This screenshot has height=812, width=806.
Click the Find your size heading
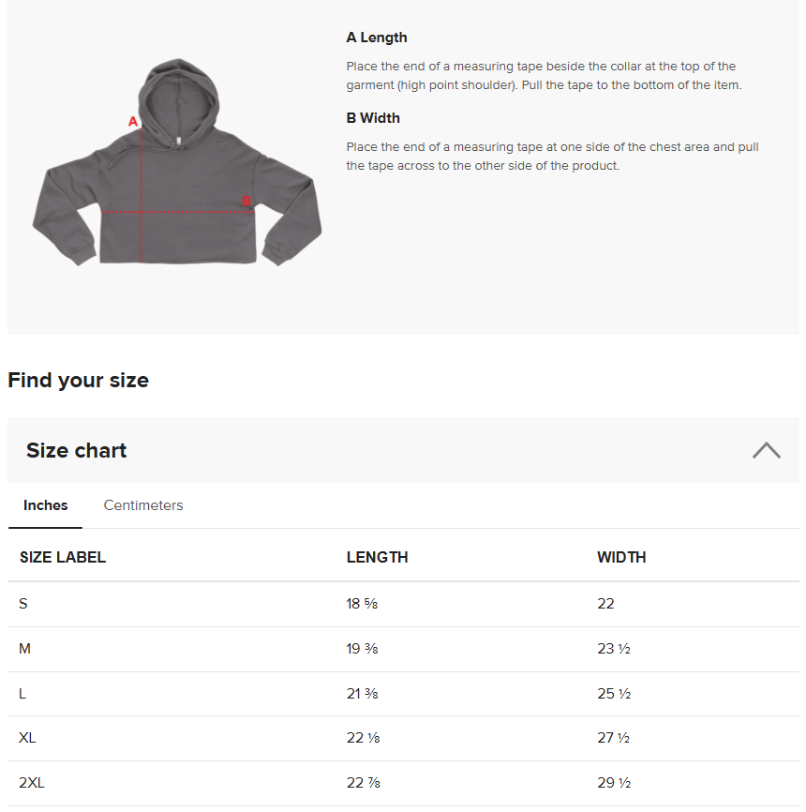78,380
